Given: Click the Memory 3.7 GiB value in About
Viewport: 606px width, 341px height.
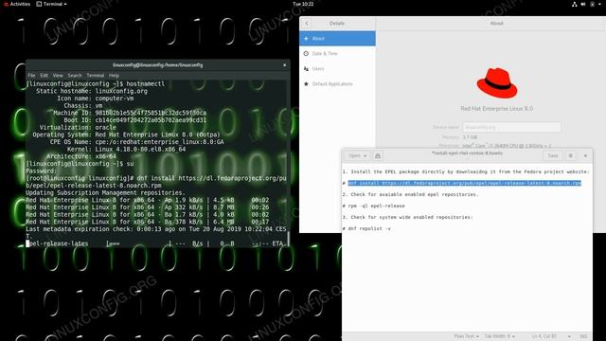Looking at the screenshot, I should point(470,137).
